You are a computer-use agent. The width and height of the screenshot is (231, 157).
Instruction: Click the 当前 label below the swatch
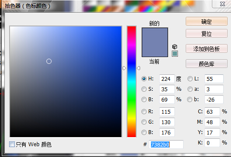click(154, 61)
